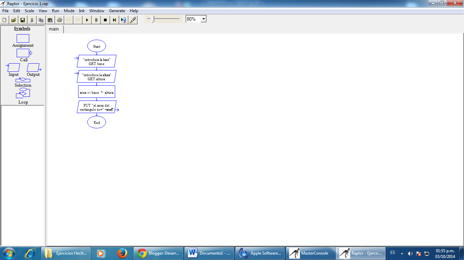
Task: Stop the running flowchart
Action: click(x=105, y=20)
